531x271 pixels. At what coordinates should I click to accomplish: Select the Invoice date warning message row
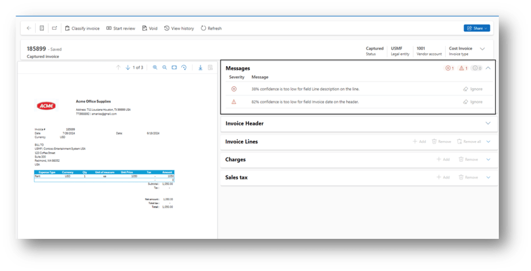pos(305,102)
